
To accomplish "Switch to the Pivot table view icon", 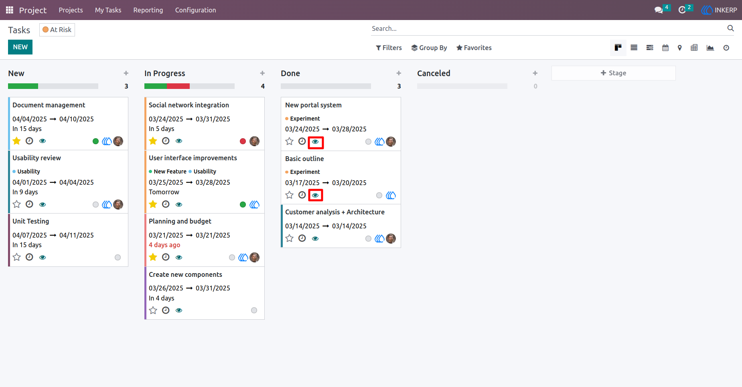I will pyautogui.click(x=694, y=48).
